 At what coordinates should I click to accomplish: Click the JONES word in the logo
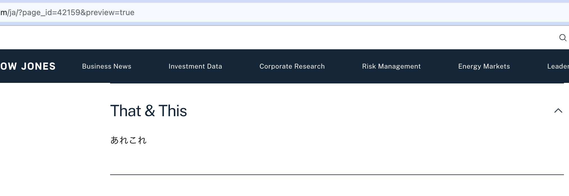point(38,66)
